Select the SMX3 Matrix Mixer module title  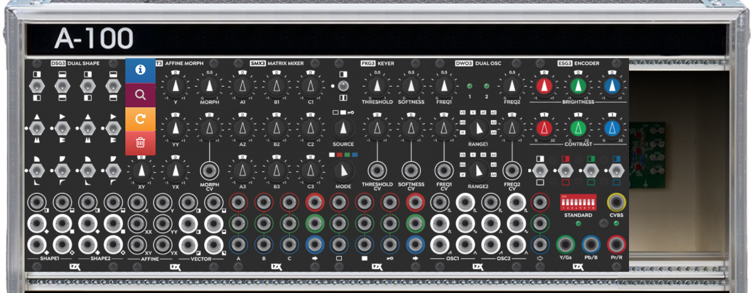pyautogui.click(x=277, y=64)
